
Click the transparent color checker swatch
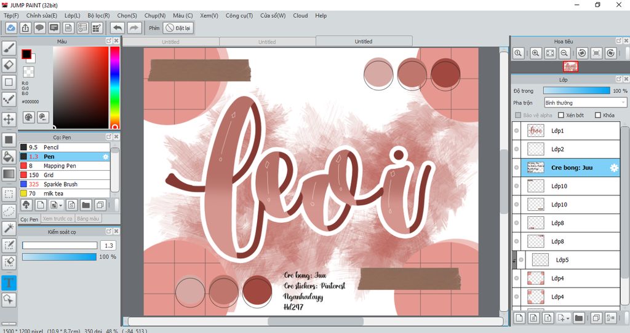pyautogui.click(x=28, y=72)
